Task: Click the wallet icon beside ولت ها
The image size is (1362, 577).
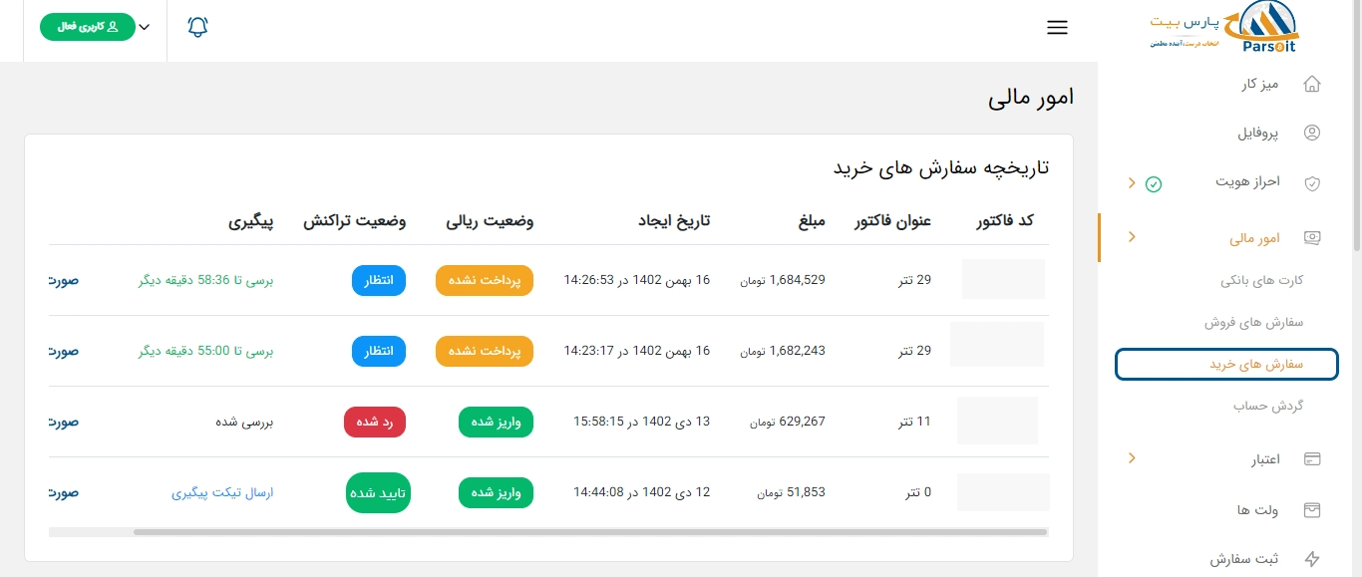Action: (x=1312, y=510)
